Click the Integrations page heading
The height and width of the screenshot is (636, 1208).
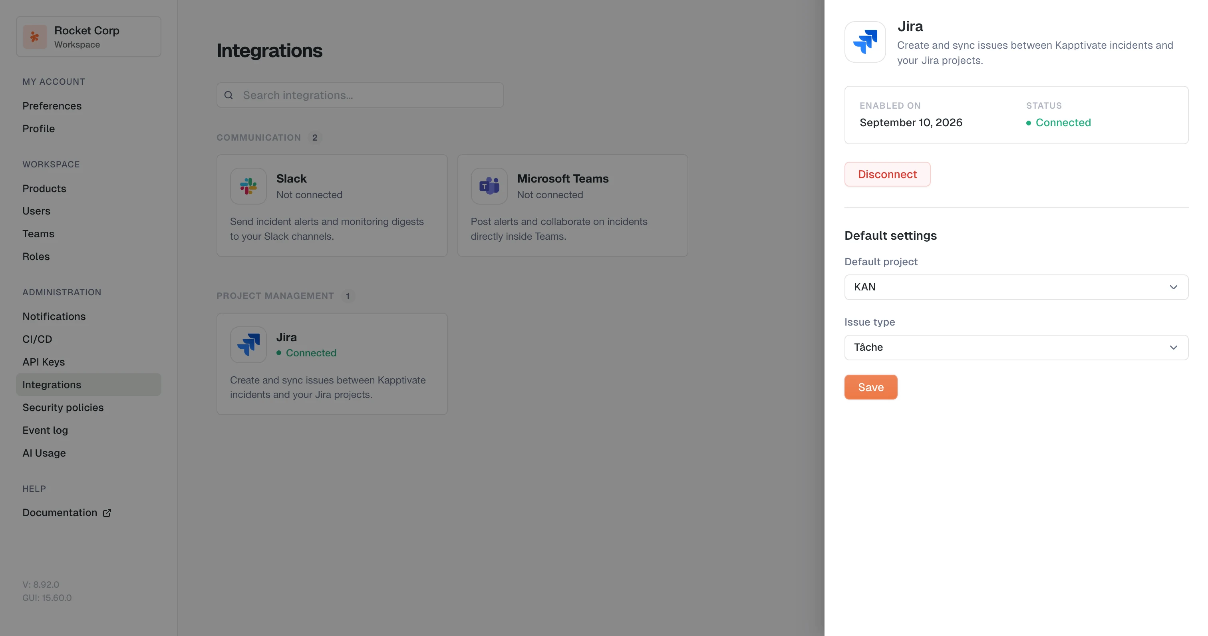pos(269,51)
